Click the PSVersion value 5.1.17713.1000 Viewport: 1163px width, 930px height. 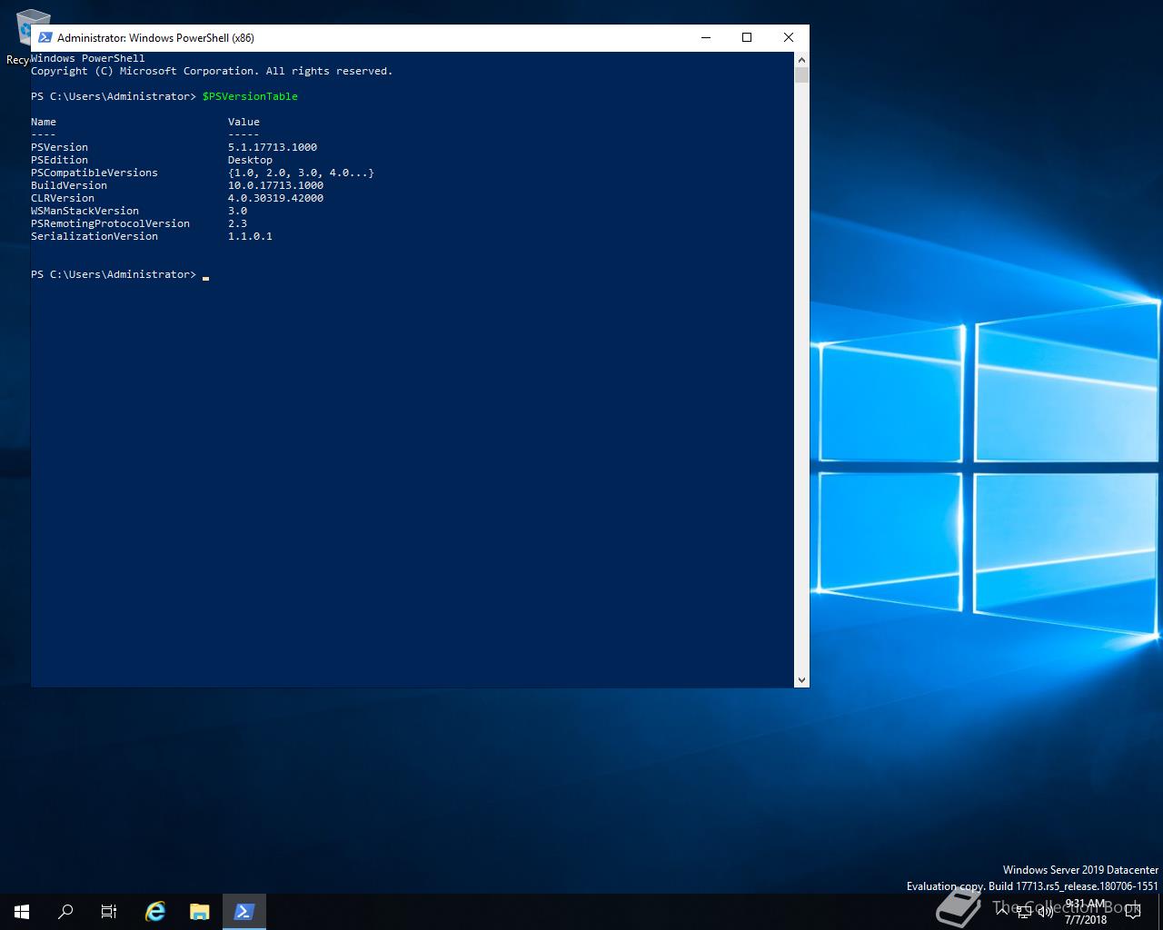click(x=273, y=147)
